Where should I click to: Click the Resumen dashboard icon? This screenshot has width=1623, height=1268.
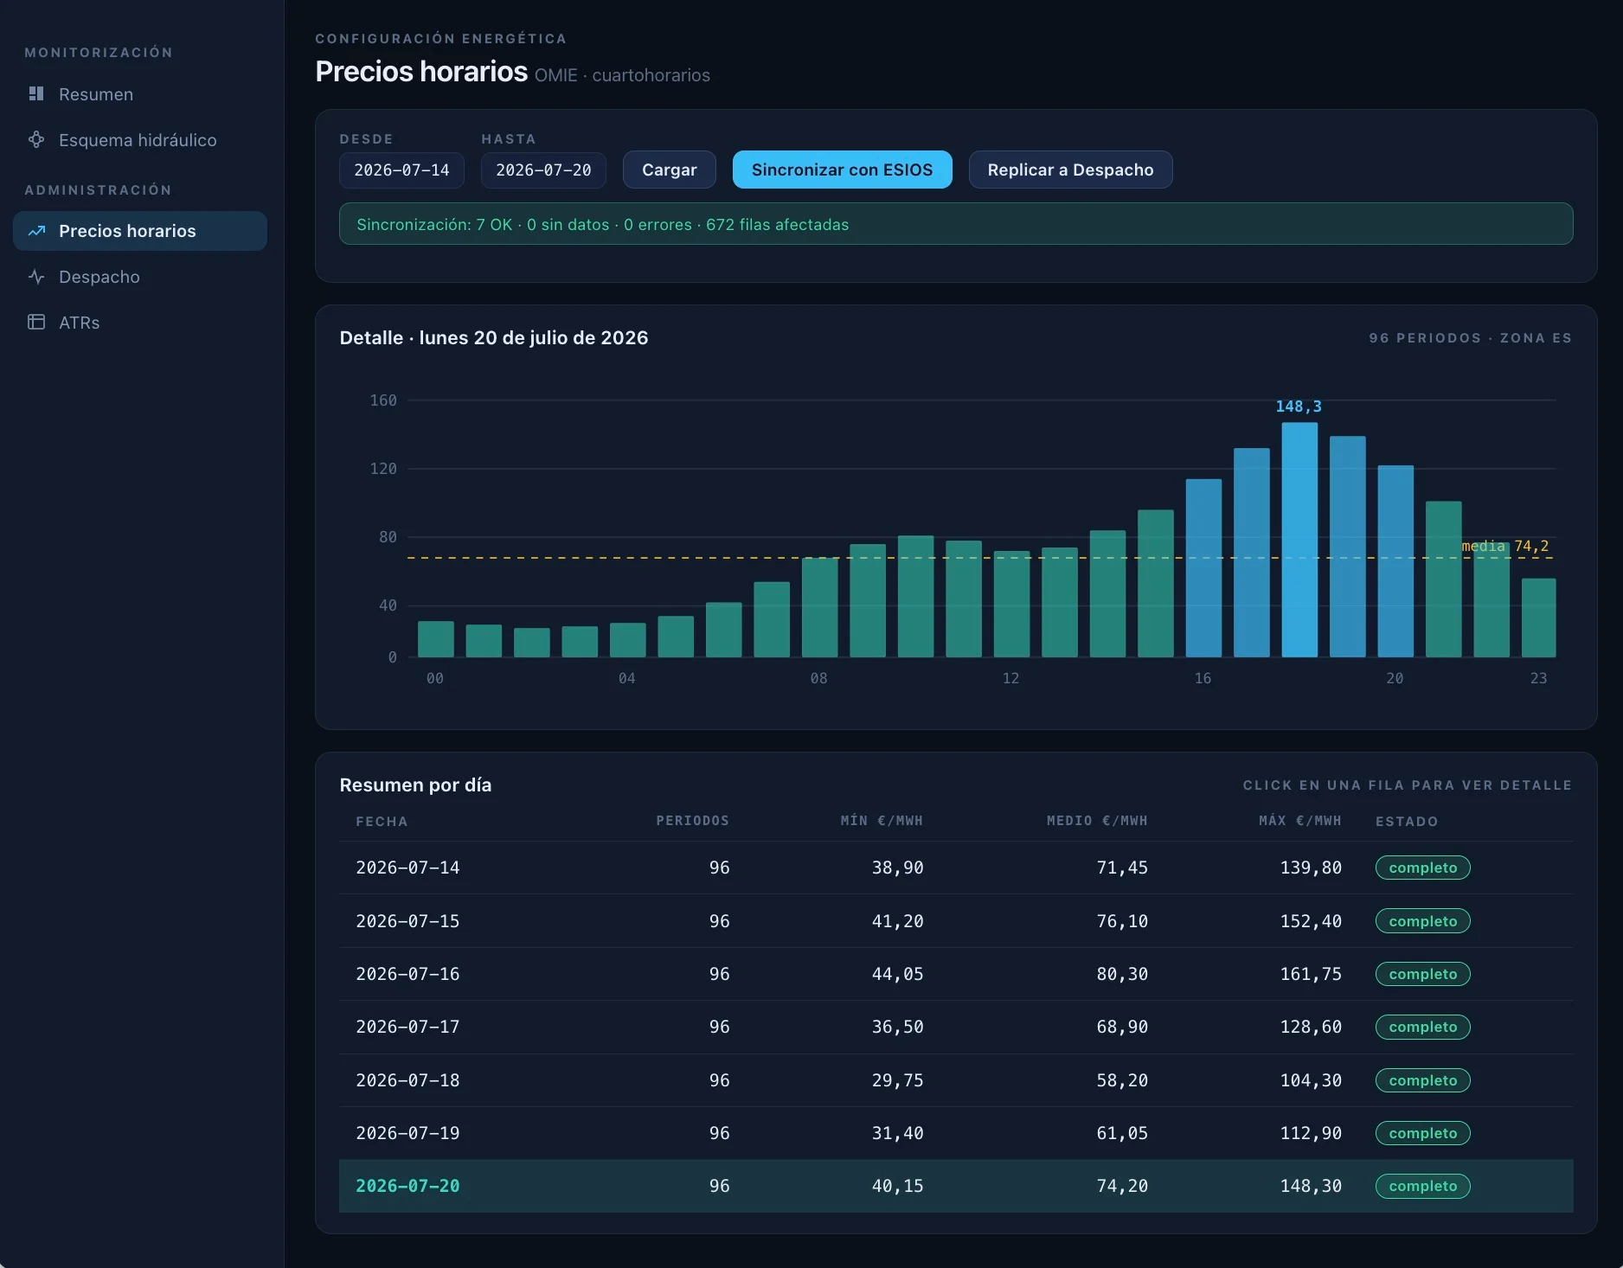(x=36, y=93)
